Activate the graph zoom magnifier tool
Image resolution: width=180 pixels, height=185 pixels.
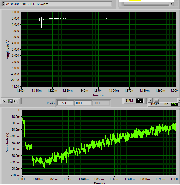pyautogui.click(x=10, y=101)
